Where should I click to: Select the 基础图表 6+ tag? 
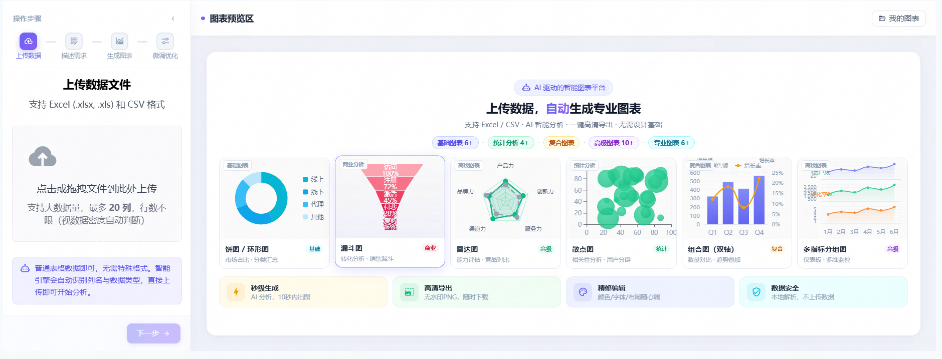[455, 143]
